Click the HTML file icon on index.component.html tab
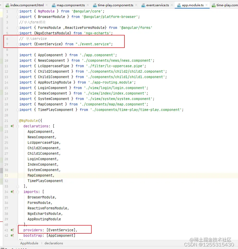The height and width of the screenshot is (249, 238). [x=7, y=5]
